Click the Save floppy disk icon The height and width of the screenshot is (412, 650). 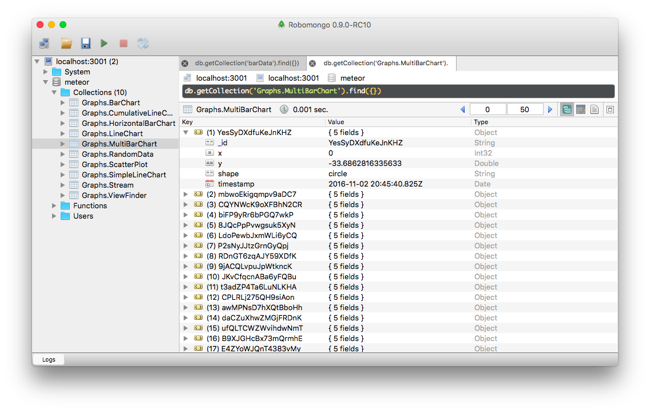click(85, 43)
